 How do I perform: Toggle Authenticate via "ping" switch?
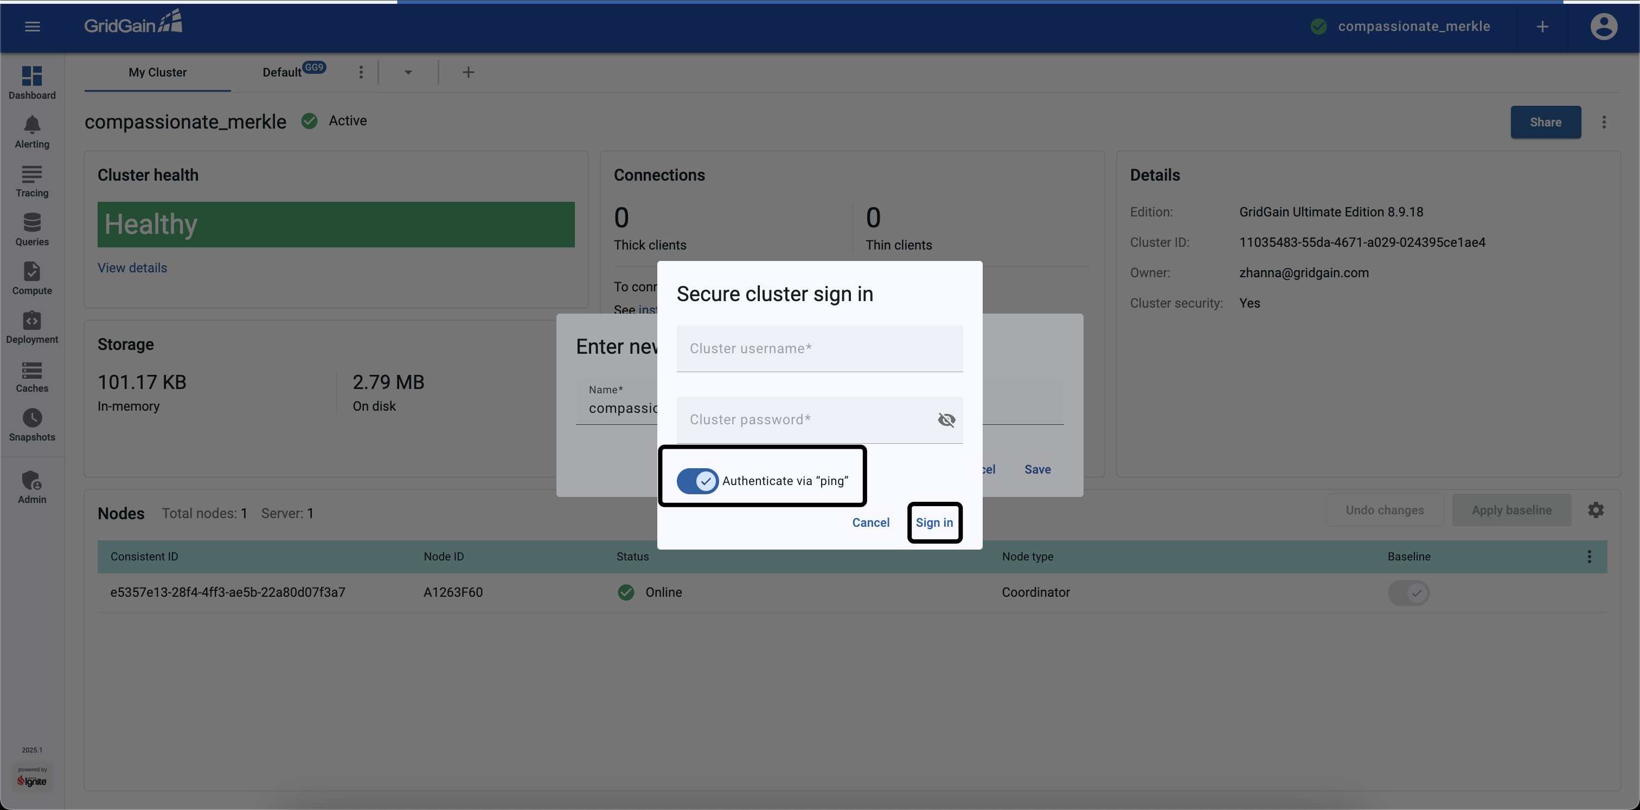(x=697, y=481)
